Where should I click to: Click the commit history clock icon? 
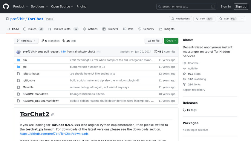tap(156, 52)
